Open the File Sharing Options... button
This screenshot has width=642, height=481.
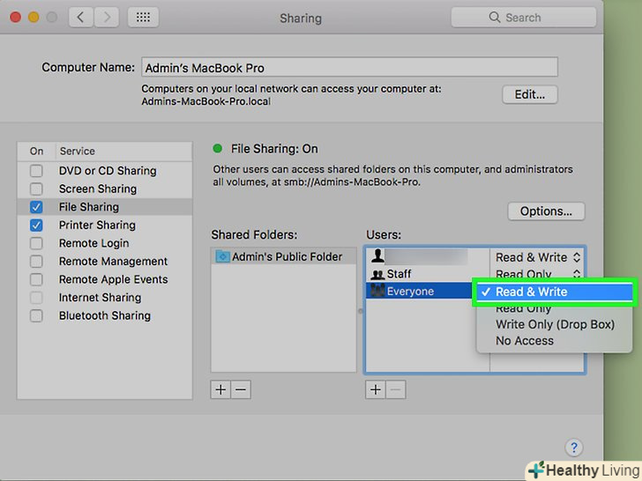(x=546, y=211)
